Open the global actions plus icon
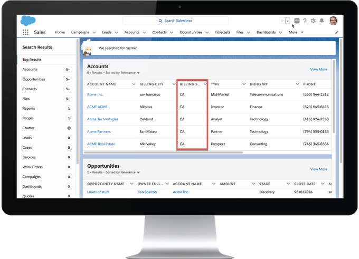The width and height of the screenshot is (359, 259). click(x=297, y=21)
